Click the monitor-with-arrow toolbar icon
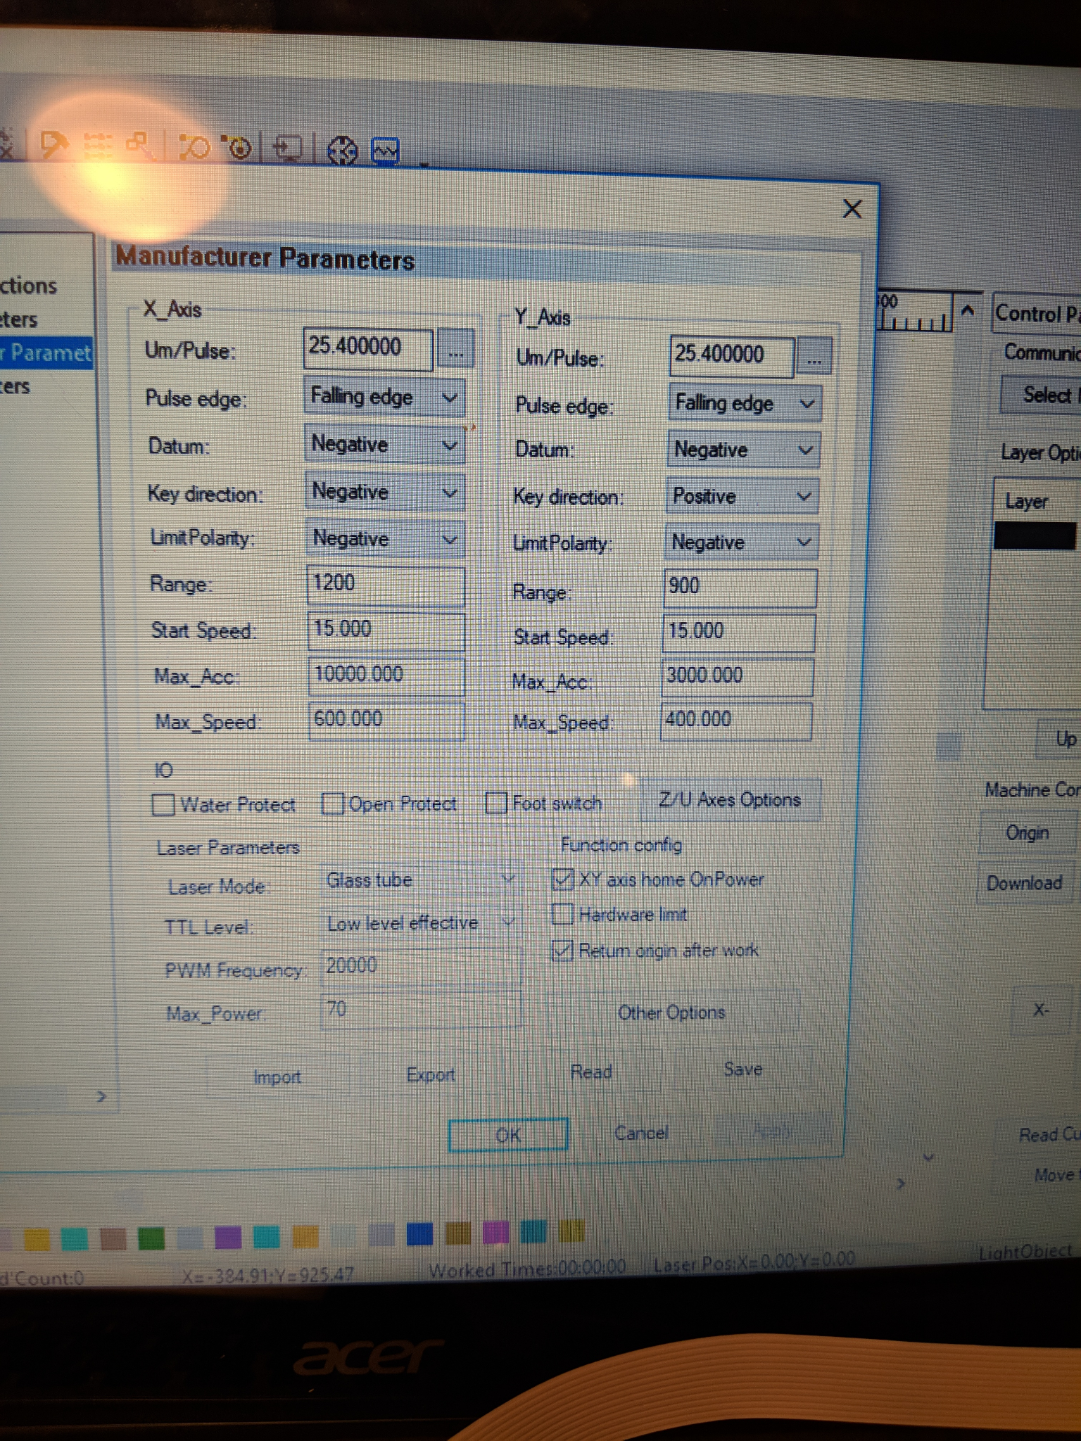Screen dimensions: 1081x1441 (x=287, y=148)
